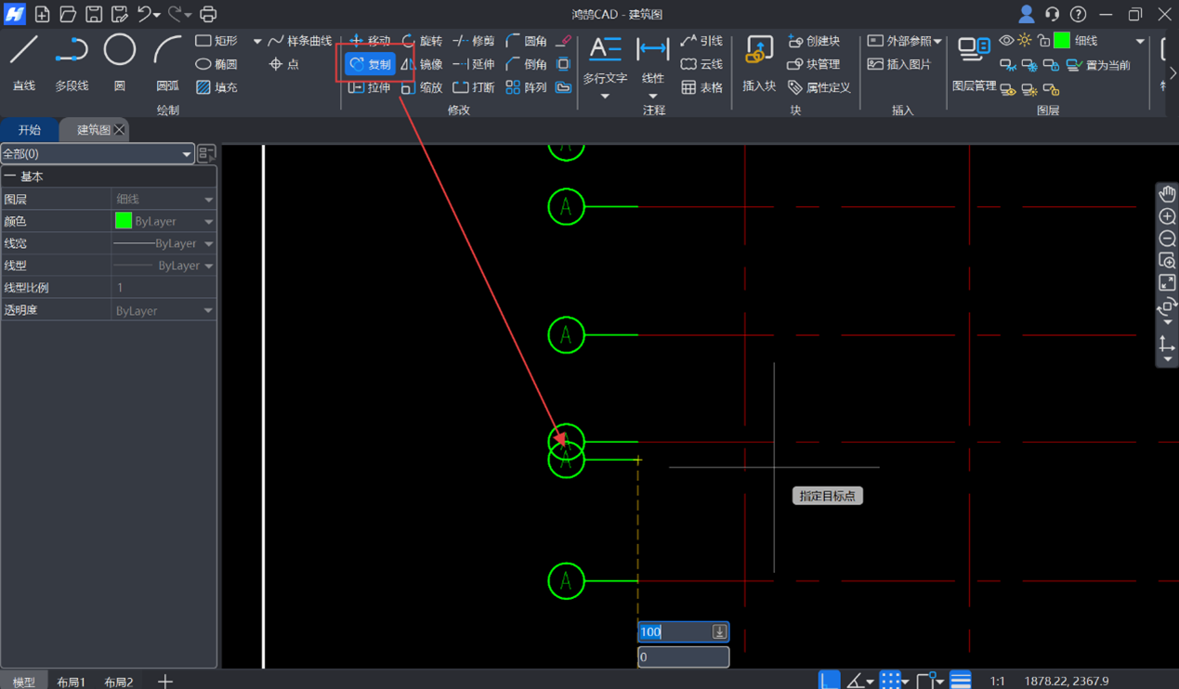Choose the 多段线 polyline tool
This screenshot has height=689, width=1179.
pos(72,61)
